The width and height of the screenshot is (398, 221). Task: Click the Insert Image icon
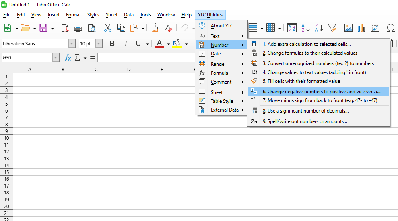tap(349, 28)
